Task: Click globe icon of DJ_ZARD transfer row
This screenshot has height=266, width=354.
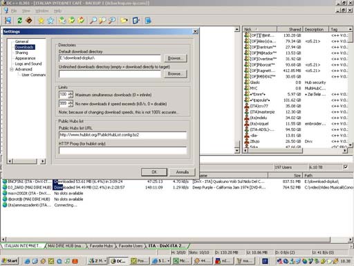Action: (x=5, y=187)
